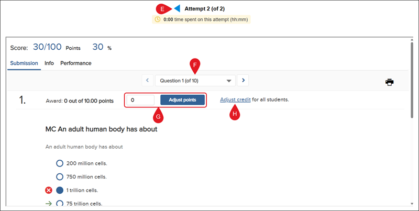Click the blue previous attempt arrow

coord(177,8)
